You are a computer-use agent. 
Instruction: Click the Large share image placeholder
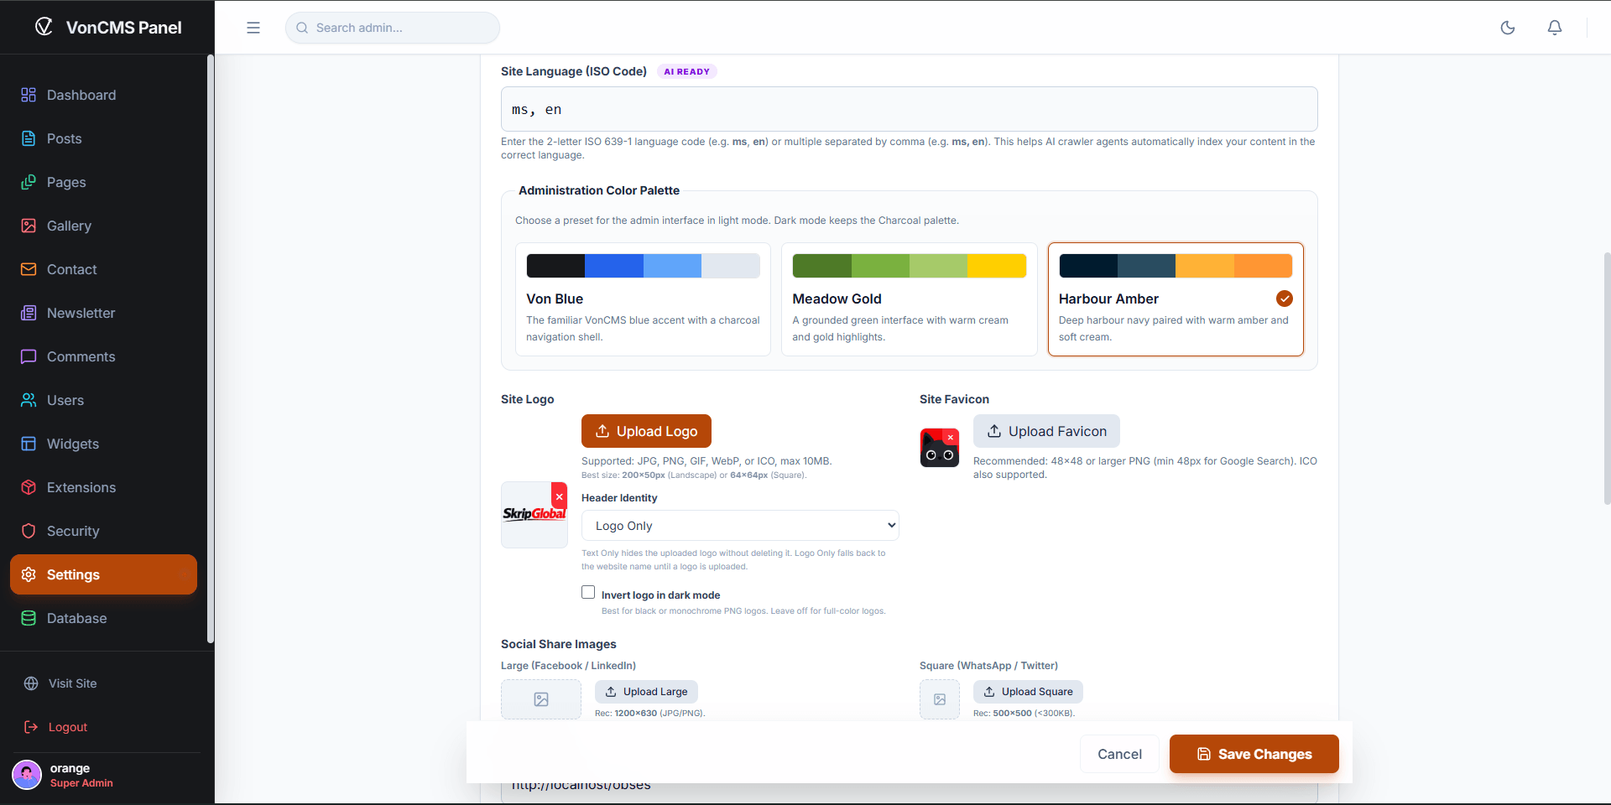coord(541,699)
